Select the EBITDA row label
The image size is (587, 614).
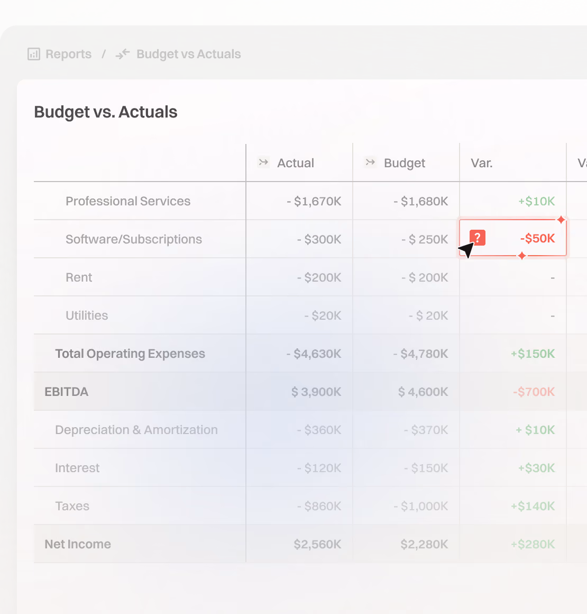67,392
